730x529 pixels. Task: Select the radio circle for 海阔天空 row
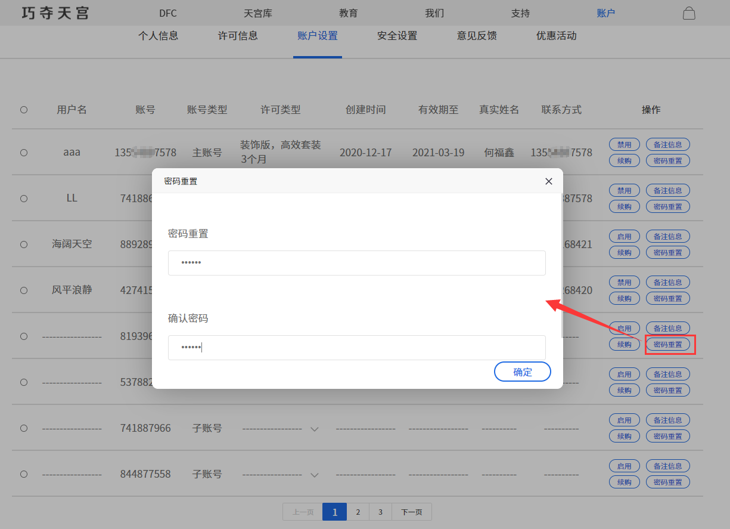(x=24, y=245)
